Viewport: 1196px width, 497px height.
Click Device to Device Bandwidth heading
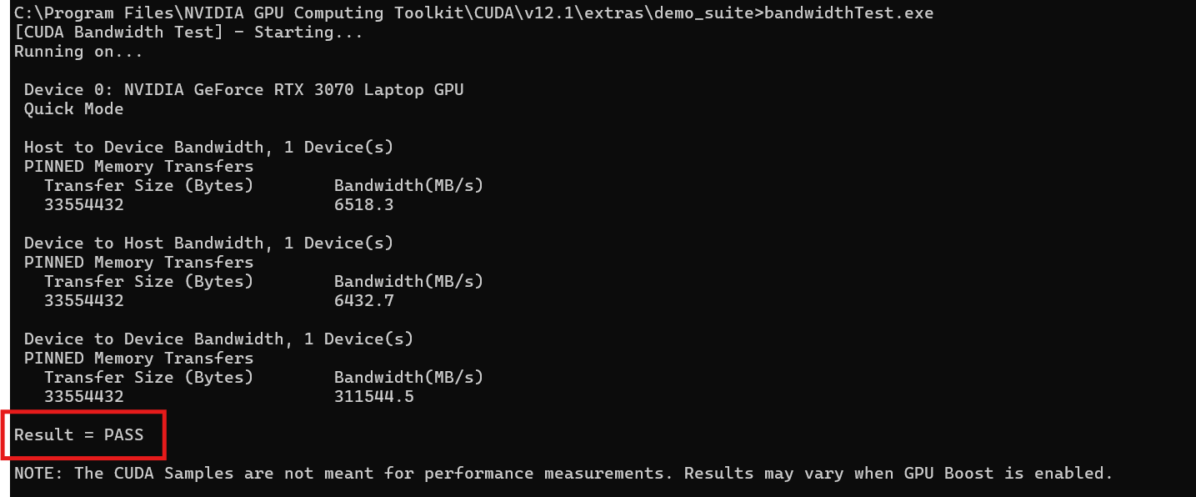(219, 339)
